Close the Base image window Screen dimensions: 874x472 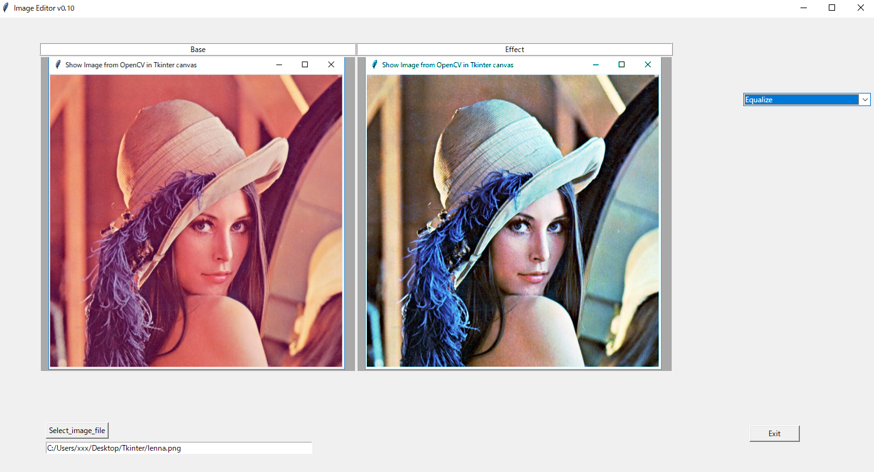(x=331, y=65)
